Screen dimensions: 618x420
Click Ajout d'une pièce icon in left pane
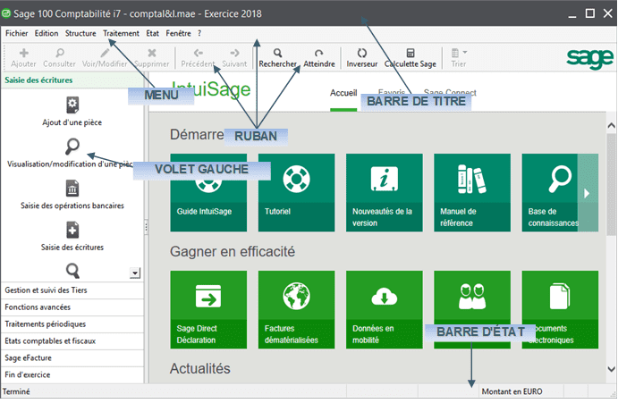[x=72, y=105]
